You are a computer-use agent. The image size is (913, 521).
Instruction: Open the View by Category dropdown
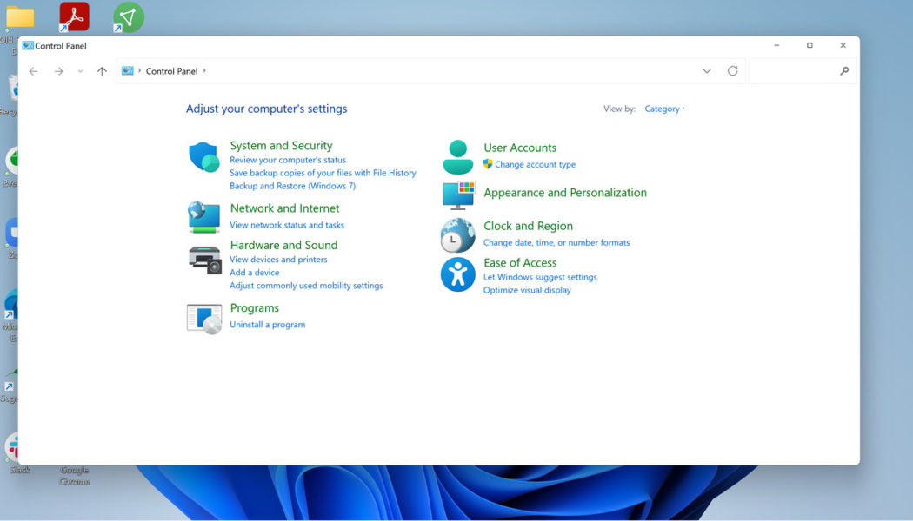[x=663, y=108]
